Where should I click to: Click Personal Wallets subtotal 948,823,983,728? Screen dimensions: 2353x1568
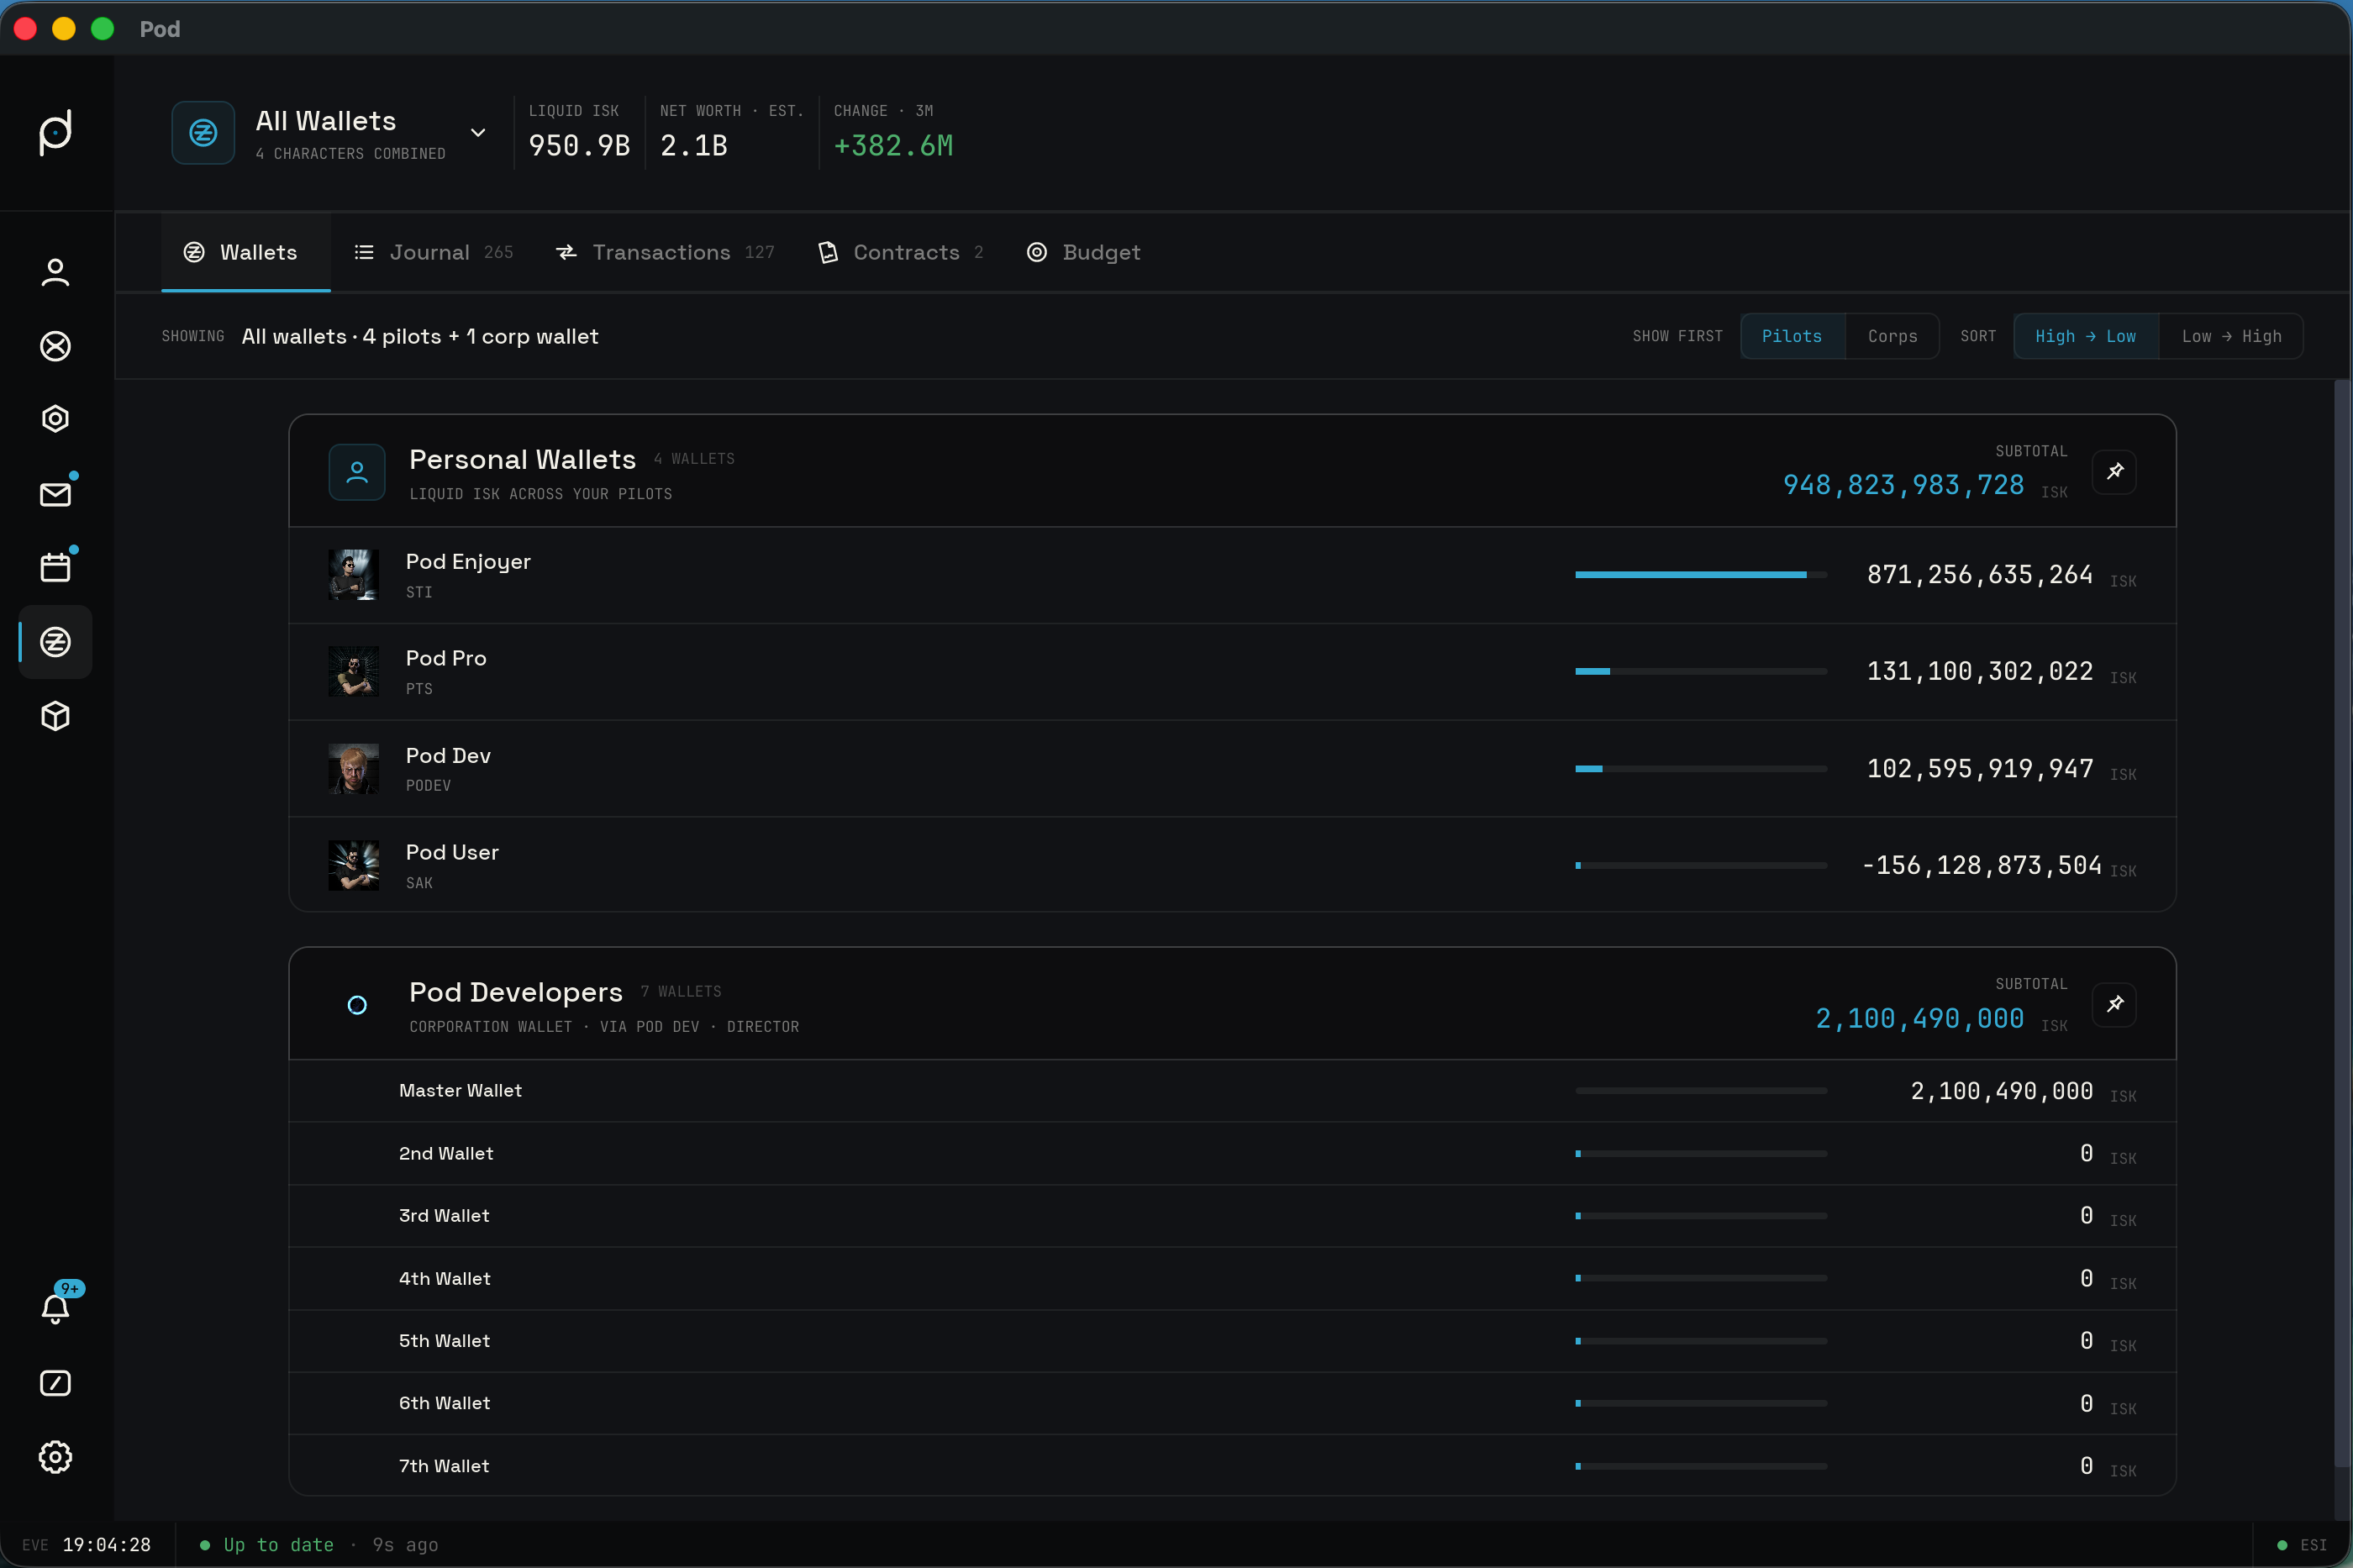[1904, 485]
